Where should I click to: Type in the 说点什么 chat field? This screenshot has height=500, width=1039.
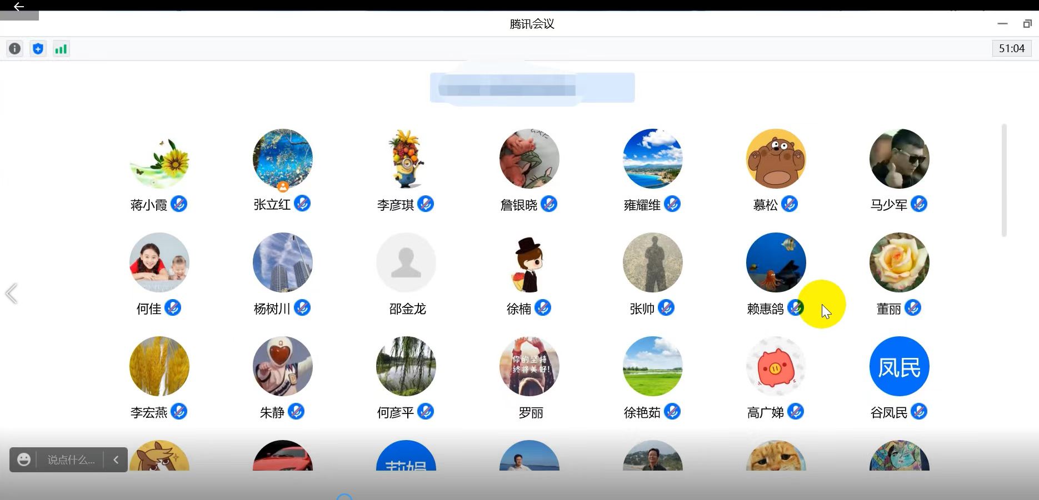[x=71, y=459]
